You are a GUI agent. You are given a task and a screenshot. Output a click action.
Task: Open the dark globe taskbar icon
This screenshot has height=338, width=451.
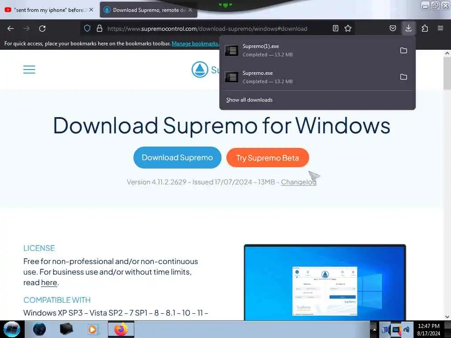tap(39, 329)
